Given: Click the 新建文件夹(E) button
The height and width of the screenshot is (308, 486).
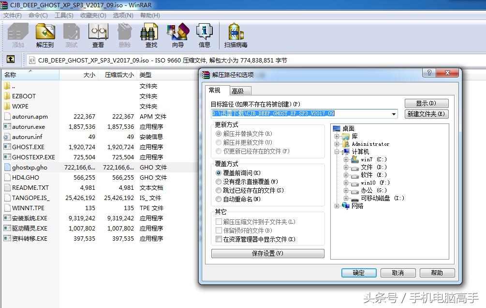Looking at the screenshot, I should coord(427,114).
